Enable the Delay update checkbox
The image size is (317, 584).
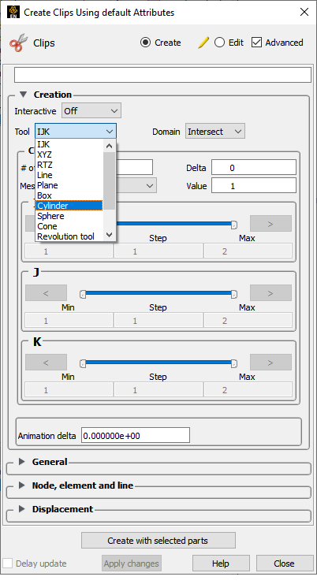[7, 564]
